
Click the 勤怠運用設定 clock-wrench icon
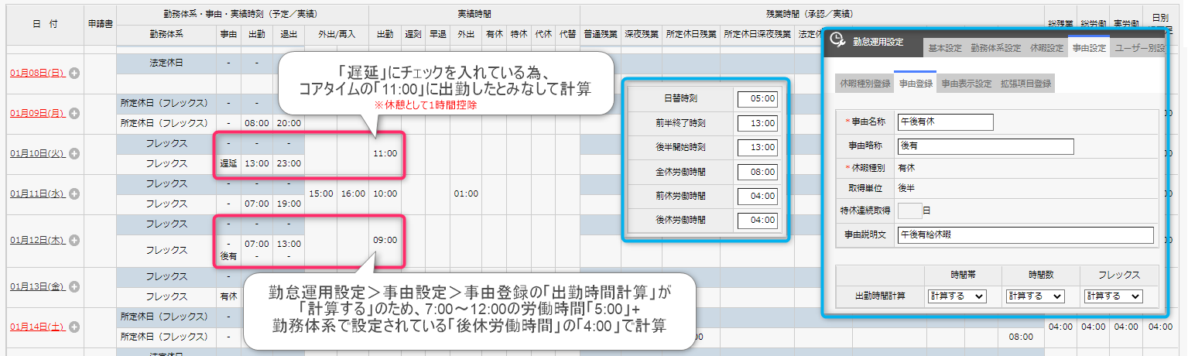[x=837, y=41]
